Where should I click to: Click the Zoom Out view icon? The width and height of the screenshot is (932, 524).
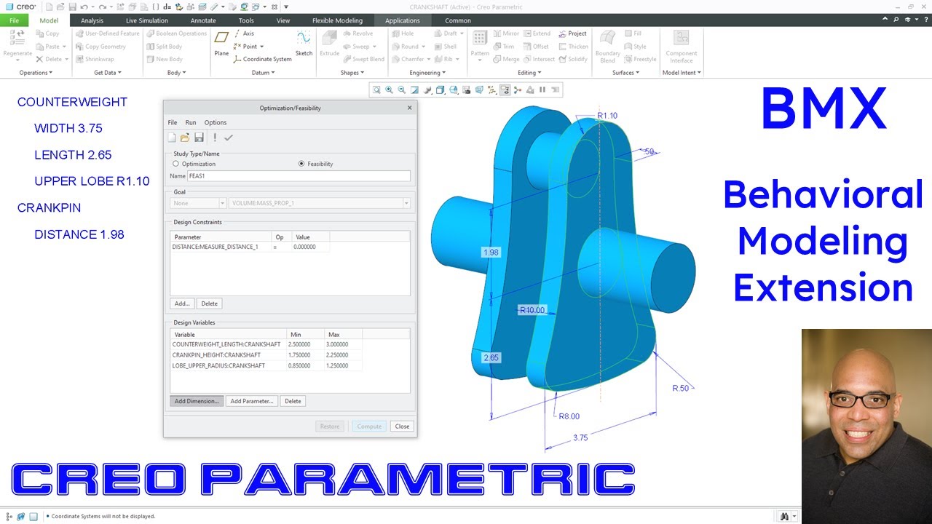coord(402,90)
